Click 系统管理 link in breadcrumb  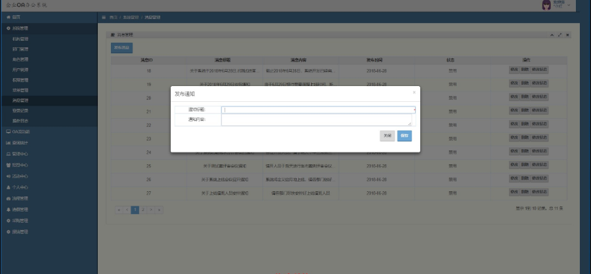click(x=131, y=17)
